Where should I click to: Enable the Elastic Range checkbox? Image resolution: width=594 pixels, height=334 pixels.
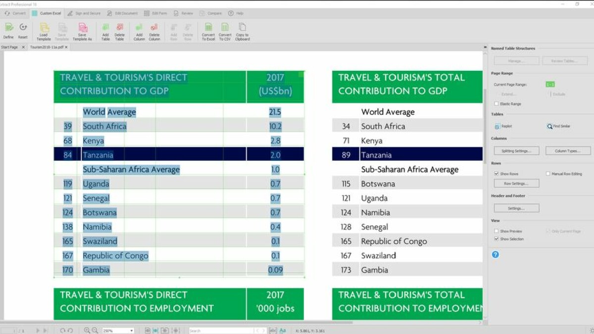496,104
